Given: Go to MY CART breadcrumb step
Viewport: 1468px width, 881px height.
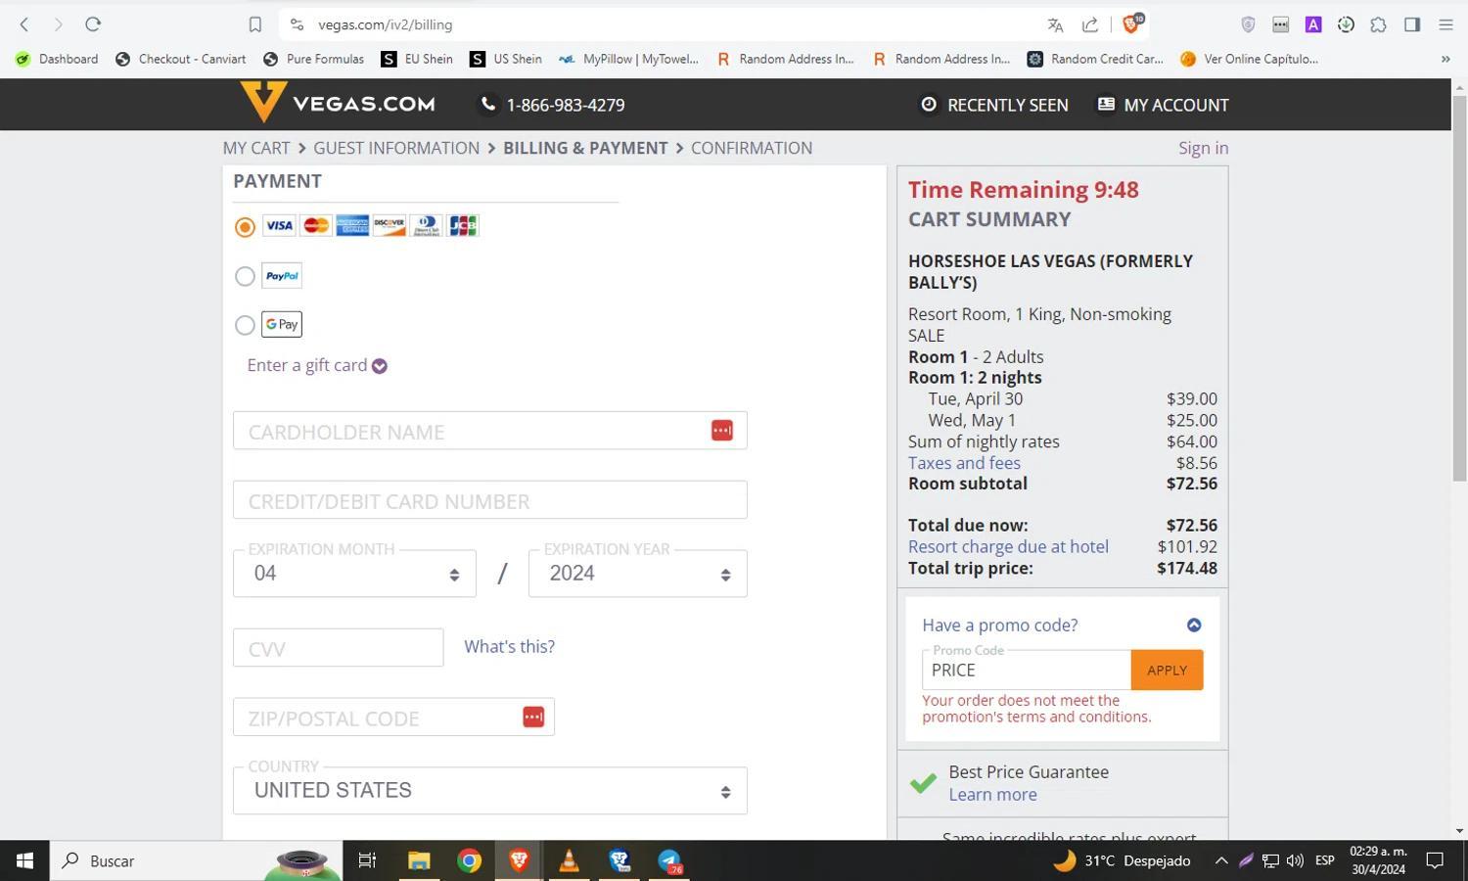Looking at the screenshot, I should (256, 148).
